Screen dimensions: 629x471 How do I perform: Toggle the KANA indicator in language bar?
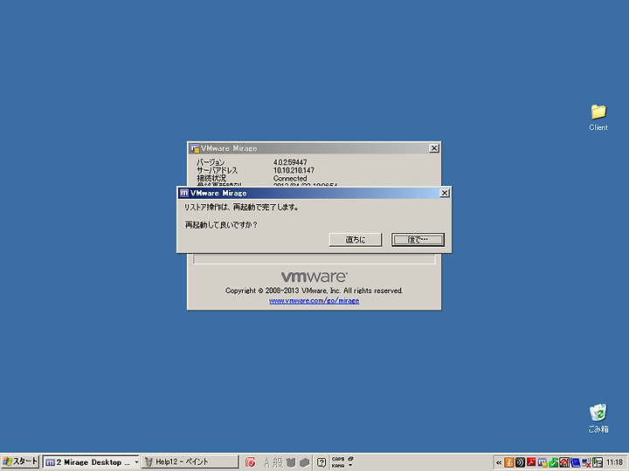coord(338,466)
